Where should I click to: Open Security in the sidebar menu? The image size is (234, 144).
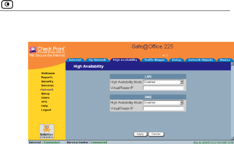click(47, 81)
